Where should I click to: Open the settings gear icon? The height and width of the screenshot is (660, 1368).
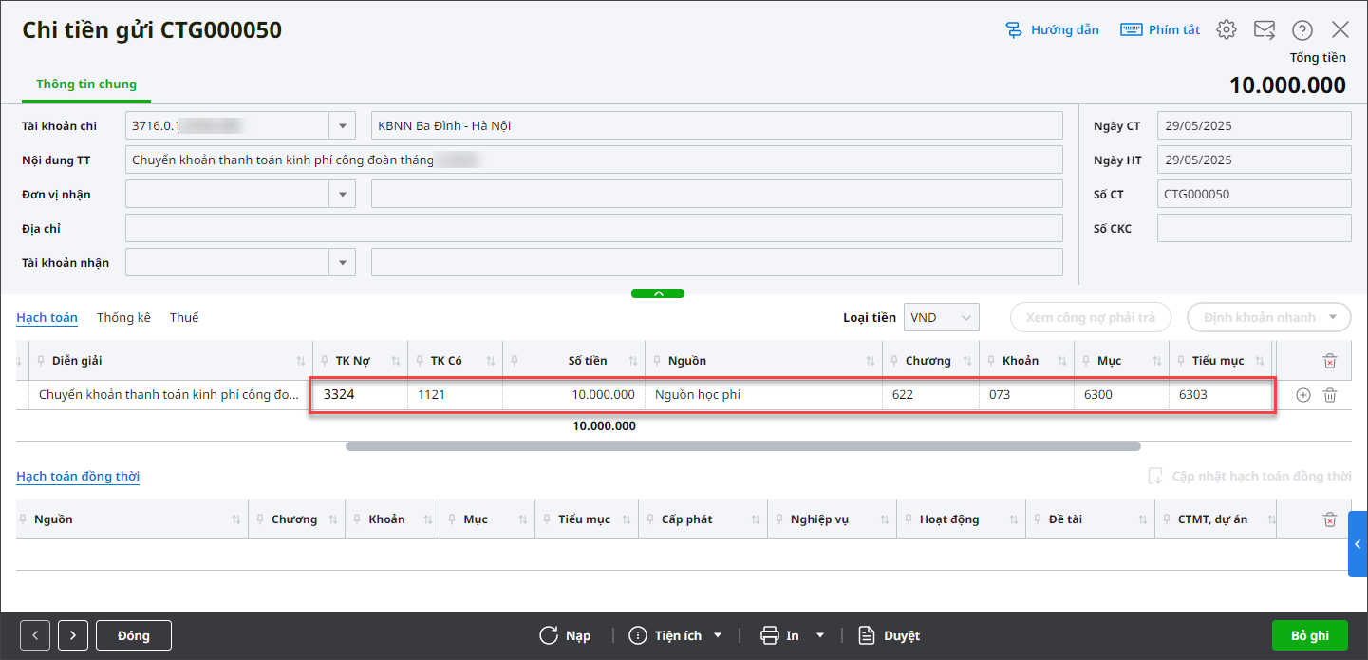[x=1227, y=30]
